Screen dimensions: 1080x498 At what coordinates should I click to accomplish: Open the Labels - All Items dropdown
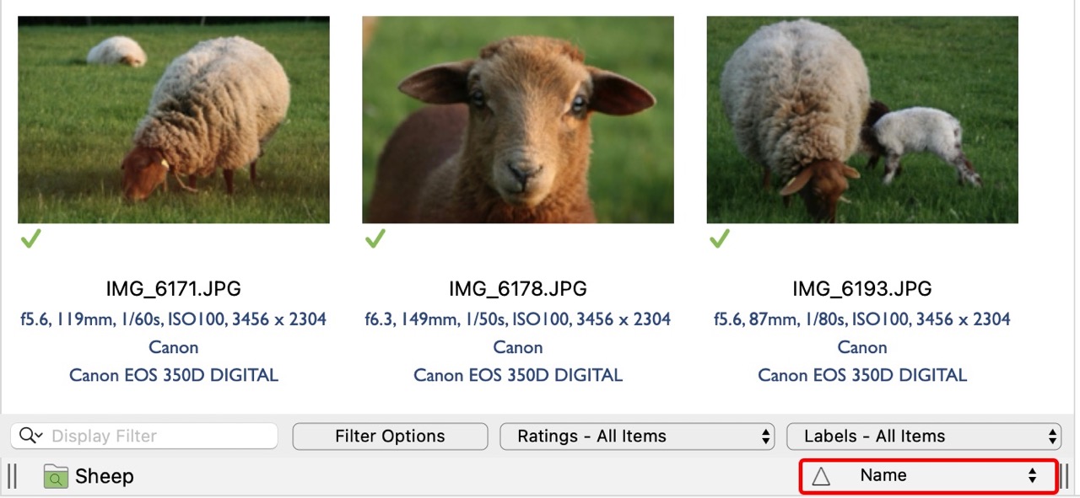point(924,436)
